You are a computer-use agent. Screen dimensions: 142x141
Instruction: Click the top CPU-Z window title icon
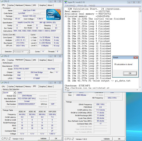pos(2,1)
